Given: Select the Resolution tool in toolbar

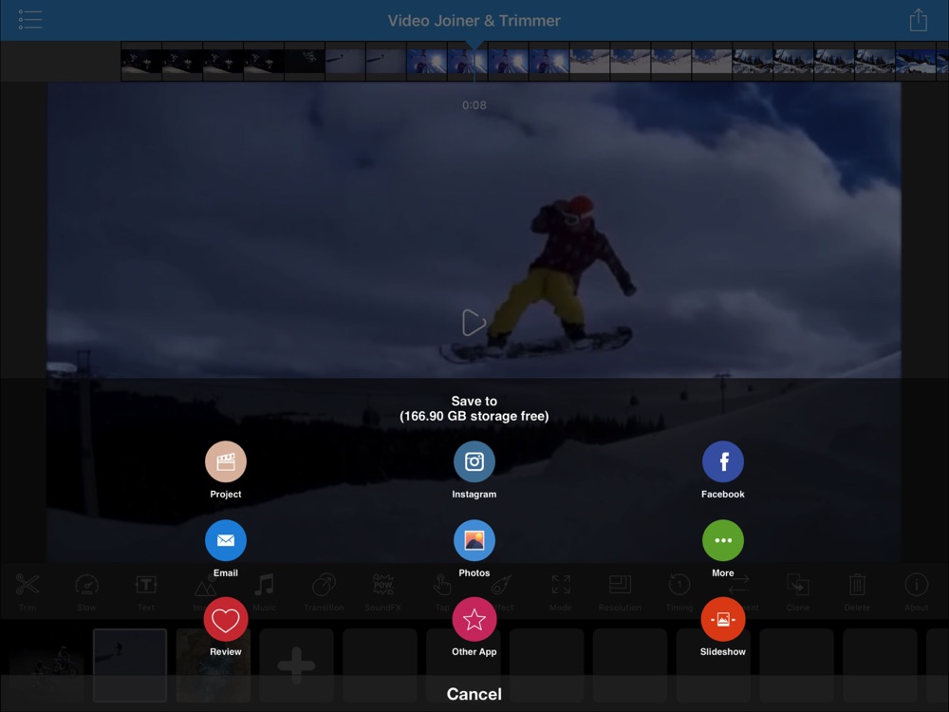Looking at the screenshot, I should (x=620, y=592).
